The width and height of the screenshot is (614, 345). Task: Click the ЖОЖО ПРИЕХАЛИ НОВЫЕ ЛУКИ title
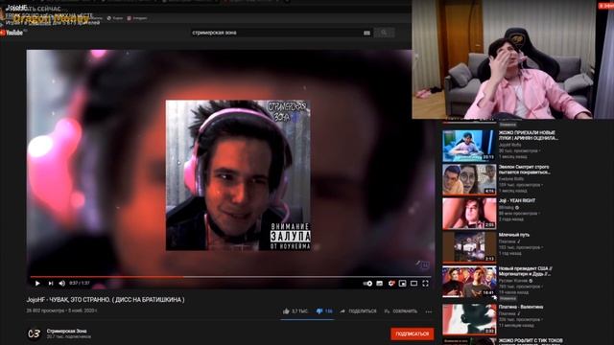tap(529, 135)
